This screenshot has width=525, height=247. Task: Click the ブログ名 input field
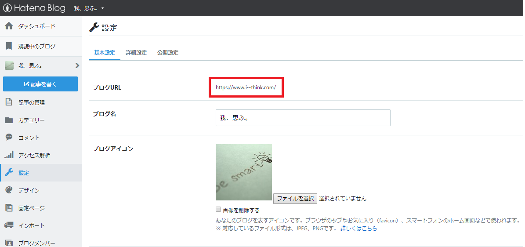click(303, 118)
